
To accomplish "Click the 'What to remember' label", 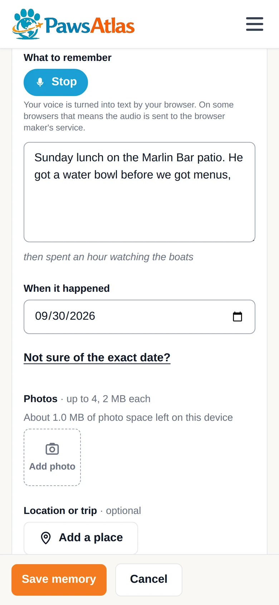I will click(x=68, y=58).
